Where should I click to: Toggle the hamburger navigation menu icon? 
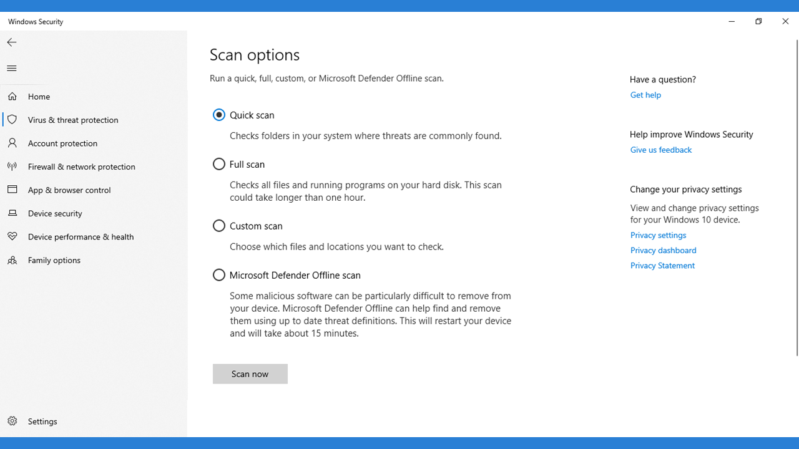(x=11, y=68)
